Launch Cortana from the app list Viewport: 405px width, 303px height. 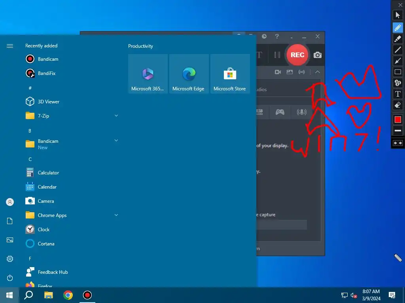72,243
